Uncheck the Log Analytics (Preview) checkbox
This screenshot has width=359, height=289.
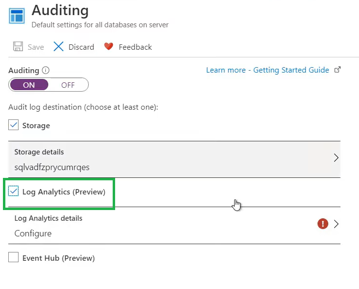click(14, 192)
